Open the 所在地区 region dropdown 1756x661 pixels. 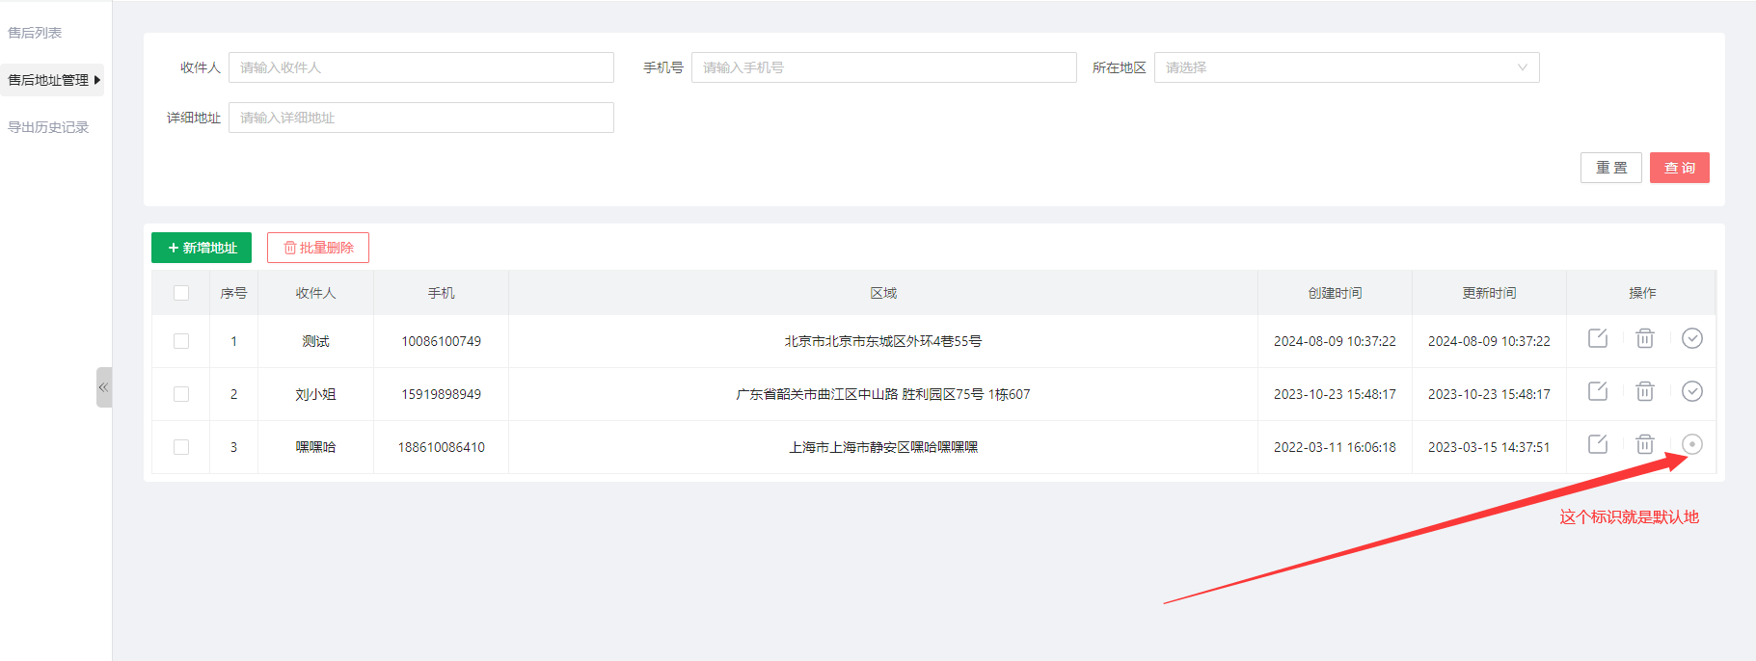pyautogui.click(x=1346, y=67)
